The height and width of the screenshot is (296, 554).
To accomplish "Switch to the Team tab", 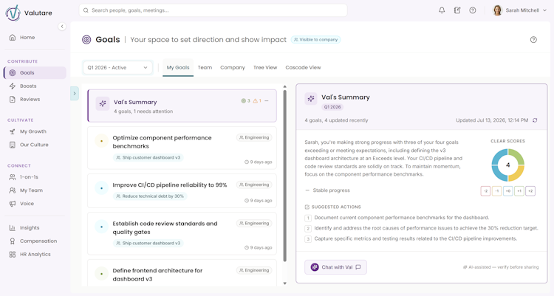I will point(205,67).
